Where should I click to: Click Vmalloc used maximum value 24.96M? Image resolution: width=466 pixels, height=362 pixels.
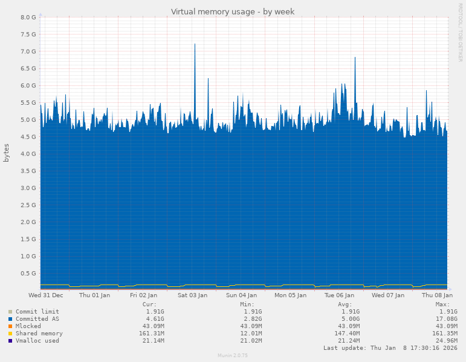[447, 340]
